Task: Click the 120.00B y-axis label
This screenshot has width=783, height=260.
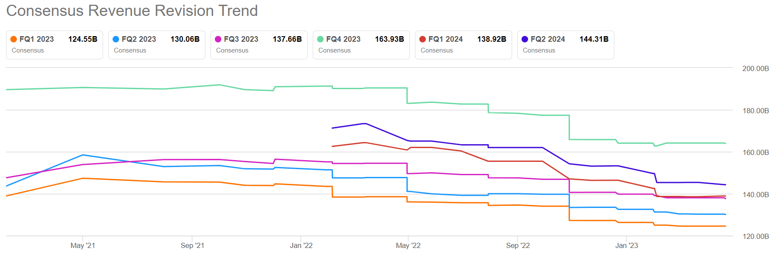Action: [755, 236]
